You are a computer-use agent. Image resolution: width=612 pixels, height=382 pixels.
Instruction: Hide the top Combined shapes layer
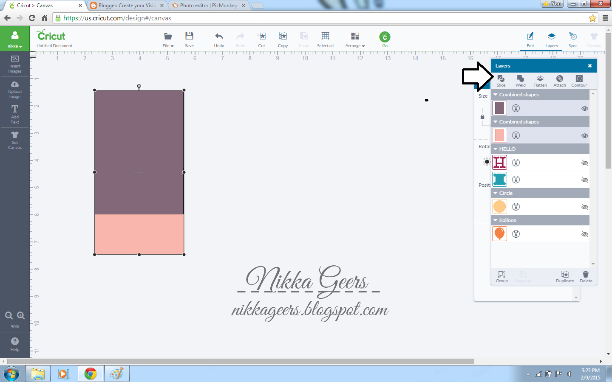585,108
